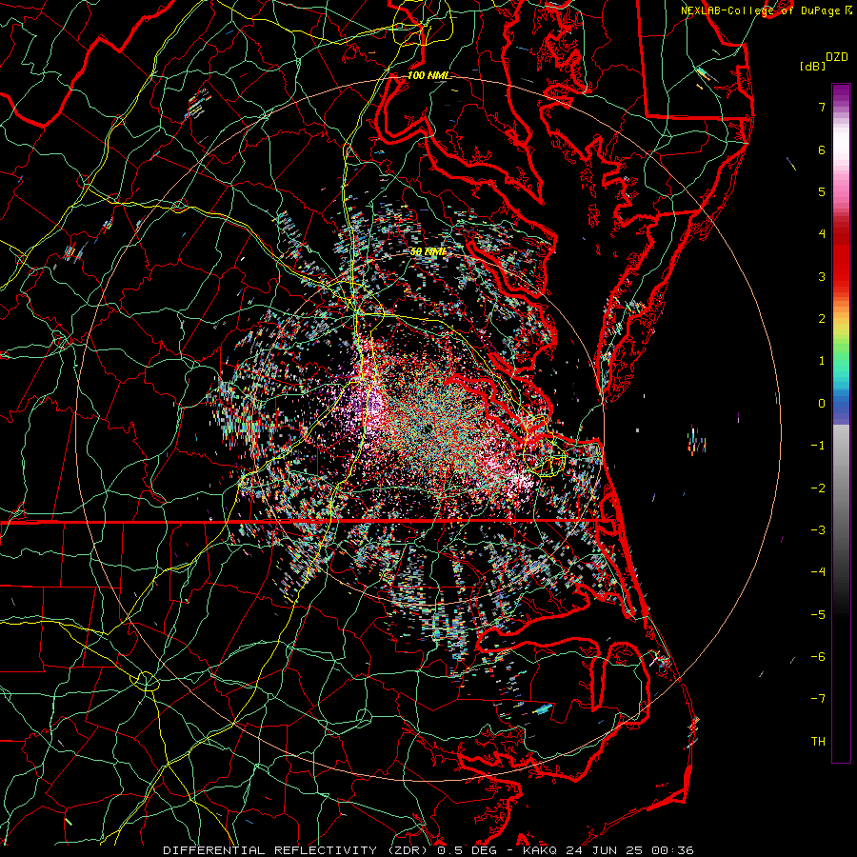Viewport: 857px width, 857px height.
Task: Click the -6 dB scale label
Action: coord(818,657)
